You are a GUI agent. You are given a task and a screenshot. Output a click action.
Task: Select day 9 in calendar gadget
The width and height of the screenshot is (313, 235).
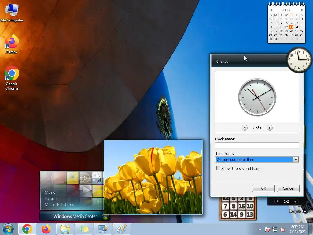pos(271,27)
